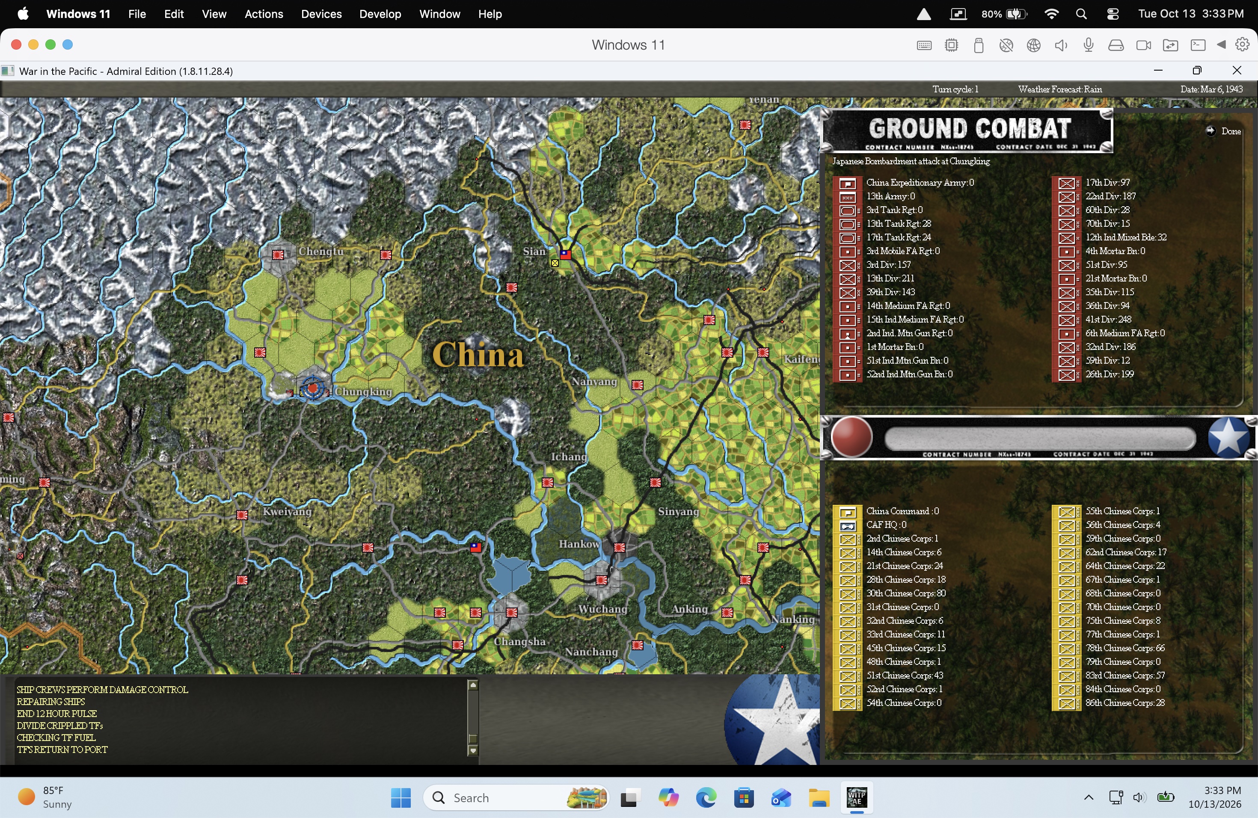
Task: Click the 13th Div: 211 text row
Action: [x=890, y=279]
